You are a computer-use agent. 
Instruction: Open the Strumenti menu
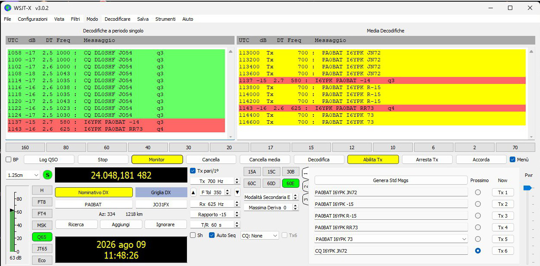pyautogui.click(x=165, y=19)
